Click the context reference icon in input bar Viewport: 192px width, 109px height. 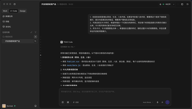(63, 102)
